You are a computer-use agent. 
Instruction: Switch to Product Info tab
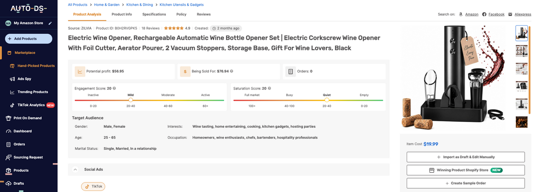point(122,14)
